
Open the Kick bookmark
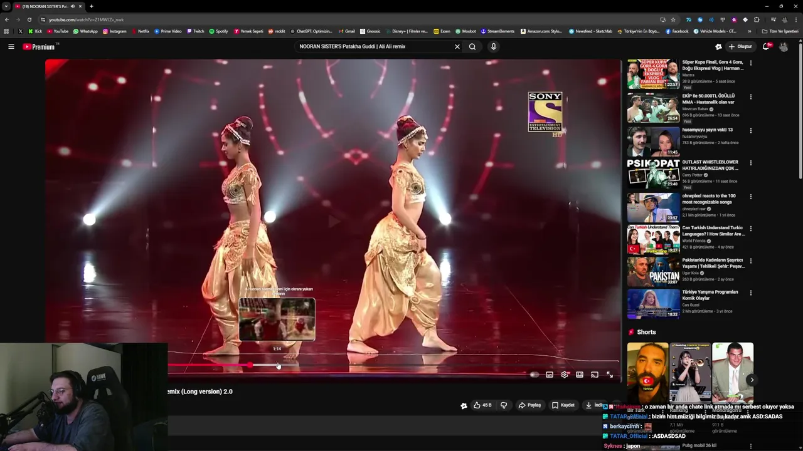(35, 31)
